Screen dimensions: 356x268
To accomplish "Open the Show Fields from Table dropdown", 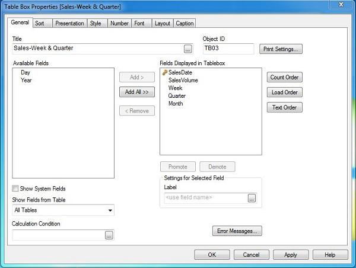I will click(63, 210).
